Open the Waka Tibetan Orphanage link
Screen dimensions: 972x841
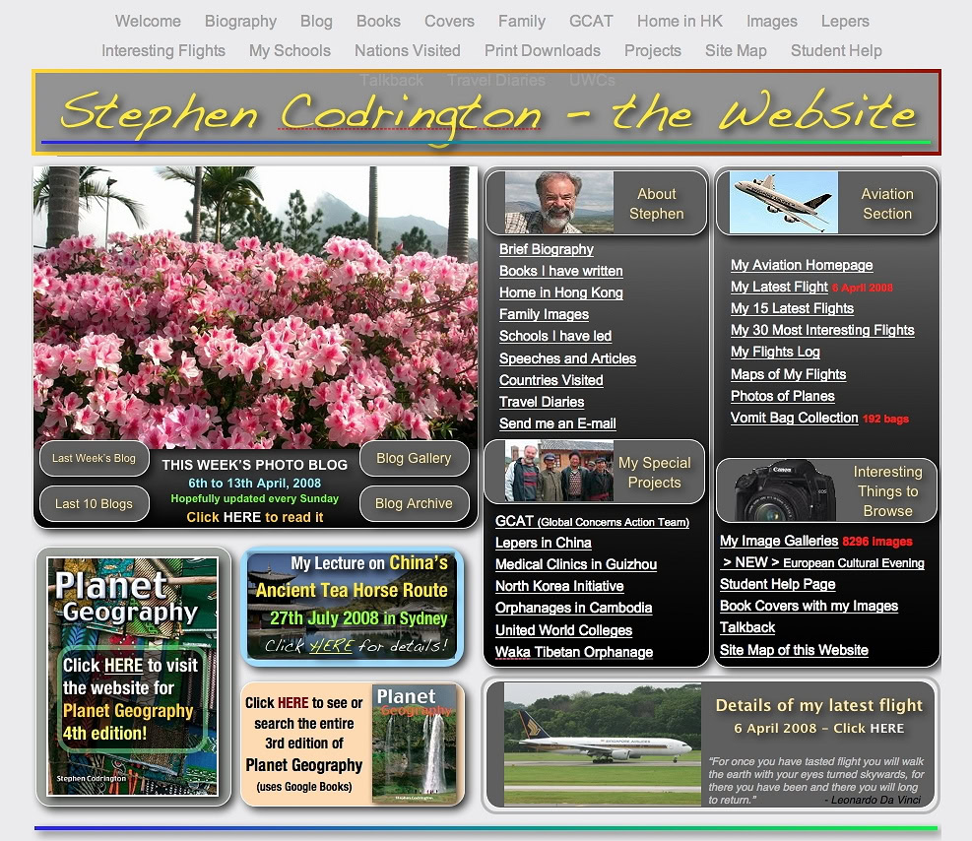(x=574, y=652)
